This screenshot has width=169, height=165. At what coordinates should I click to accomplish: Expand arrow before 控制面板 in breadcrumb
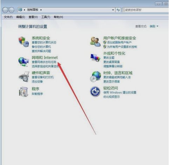pos(25,10)
